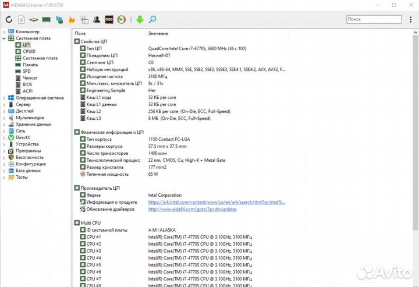Screen dimensions: 419x287
Task: Open the three-dot menu
Action: click(x=411, y=19)
